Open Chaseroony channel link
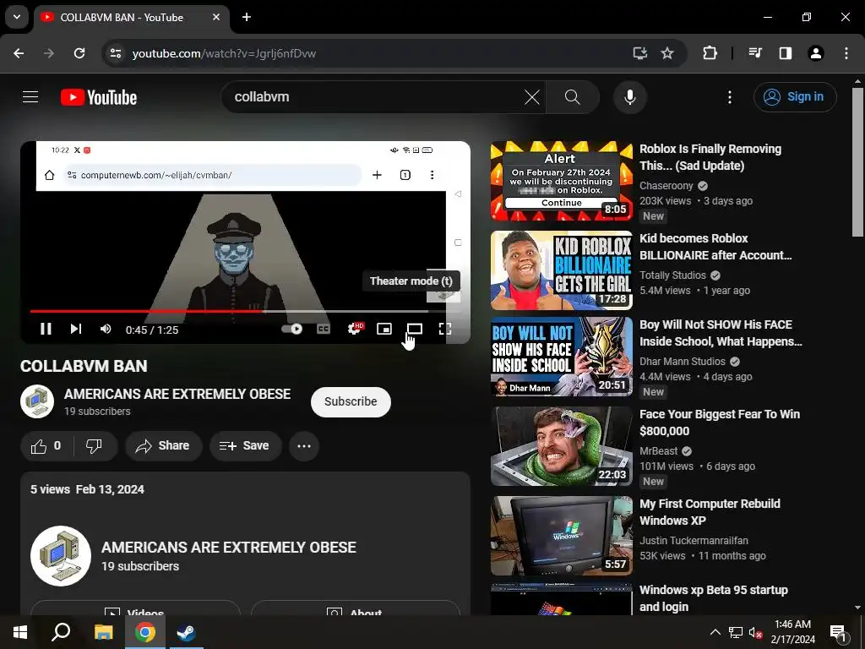The height and width of the screenshot is (649, 865). (666, 186)
